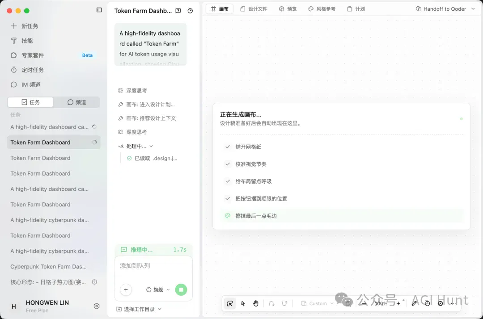Click the redo arrow in canvas toolbar
The height and width of the screenshot is (319, 483).
point(284,304)
